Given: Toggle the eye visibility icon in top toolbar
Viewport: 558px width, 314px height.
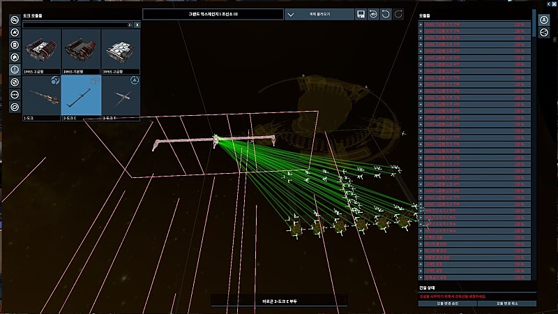Looking at the screenshot, I should (373, 14).
